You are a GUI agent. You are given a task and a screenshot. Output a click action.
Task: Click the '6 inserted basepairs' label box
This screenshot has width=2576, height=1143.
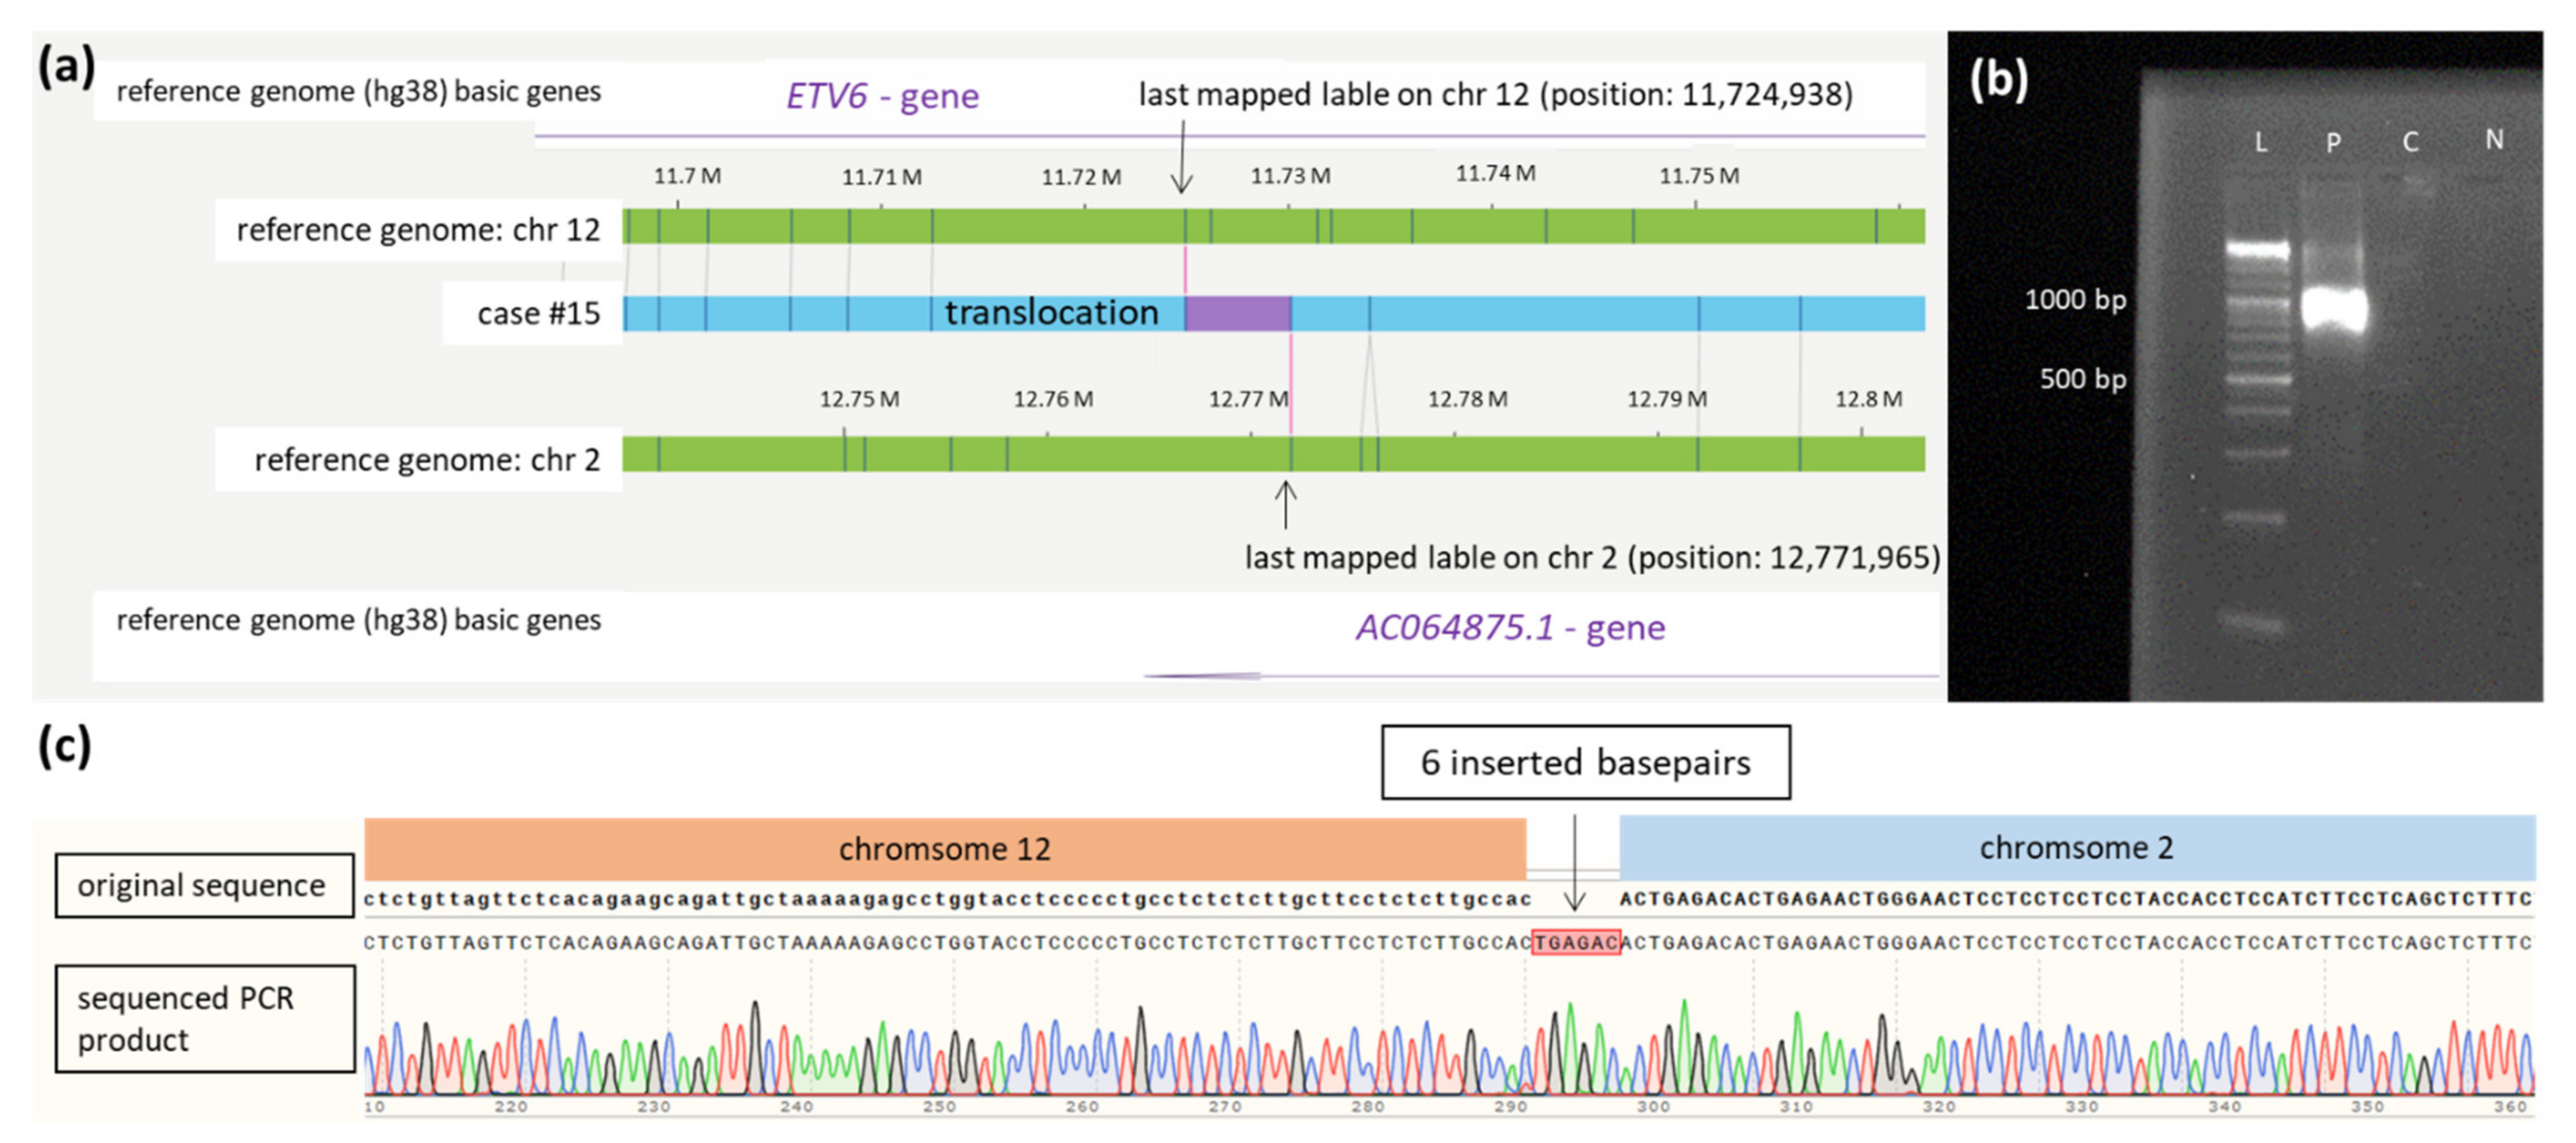point(1585,762)
